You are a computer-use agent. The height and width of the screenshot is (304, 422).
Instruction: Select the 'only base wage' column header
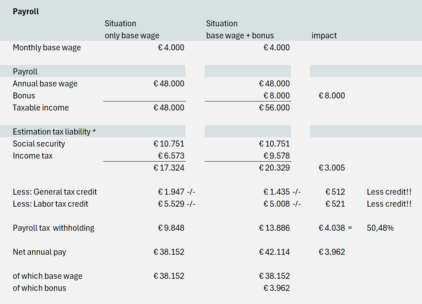(x=132, y=36)
